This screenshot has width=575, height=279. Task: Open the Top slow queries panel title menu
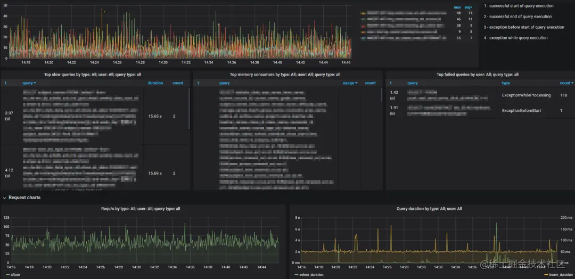[x=93, y=75]
